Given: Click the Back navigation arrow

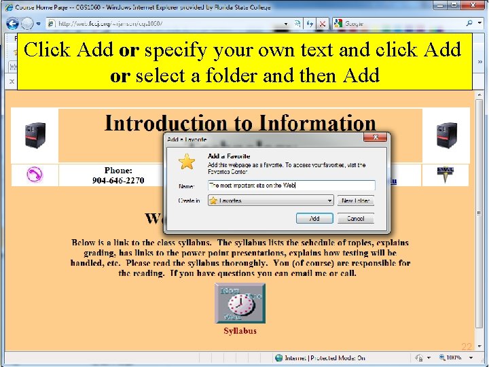Looking at the screenshot, I should pyautogui.click(x=12, y=24).
